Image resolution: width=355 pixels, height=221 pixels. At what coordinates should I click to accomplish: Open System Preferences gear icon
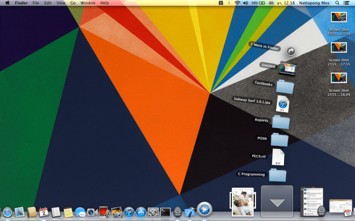coord(153,212)
